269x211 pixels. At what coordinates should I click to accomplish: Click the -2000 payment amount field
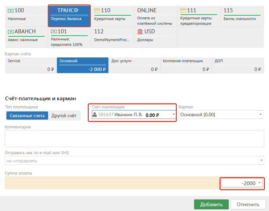(x=239, y=183)
